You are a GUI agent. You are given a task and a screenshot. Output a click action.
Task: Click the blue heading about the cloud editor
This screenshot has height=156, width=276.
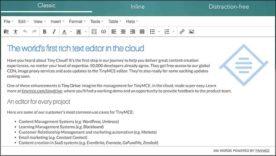[x=75, y=48]
